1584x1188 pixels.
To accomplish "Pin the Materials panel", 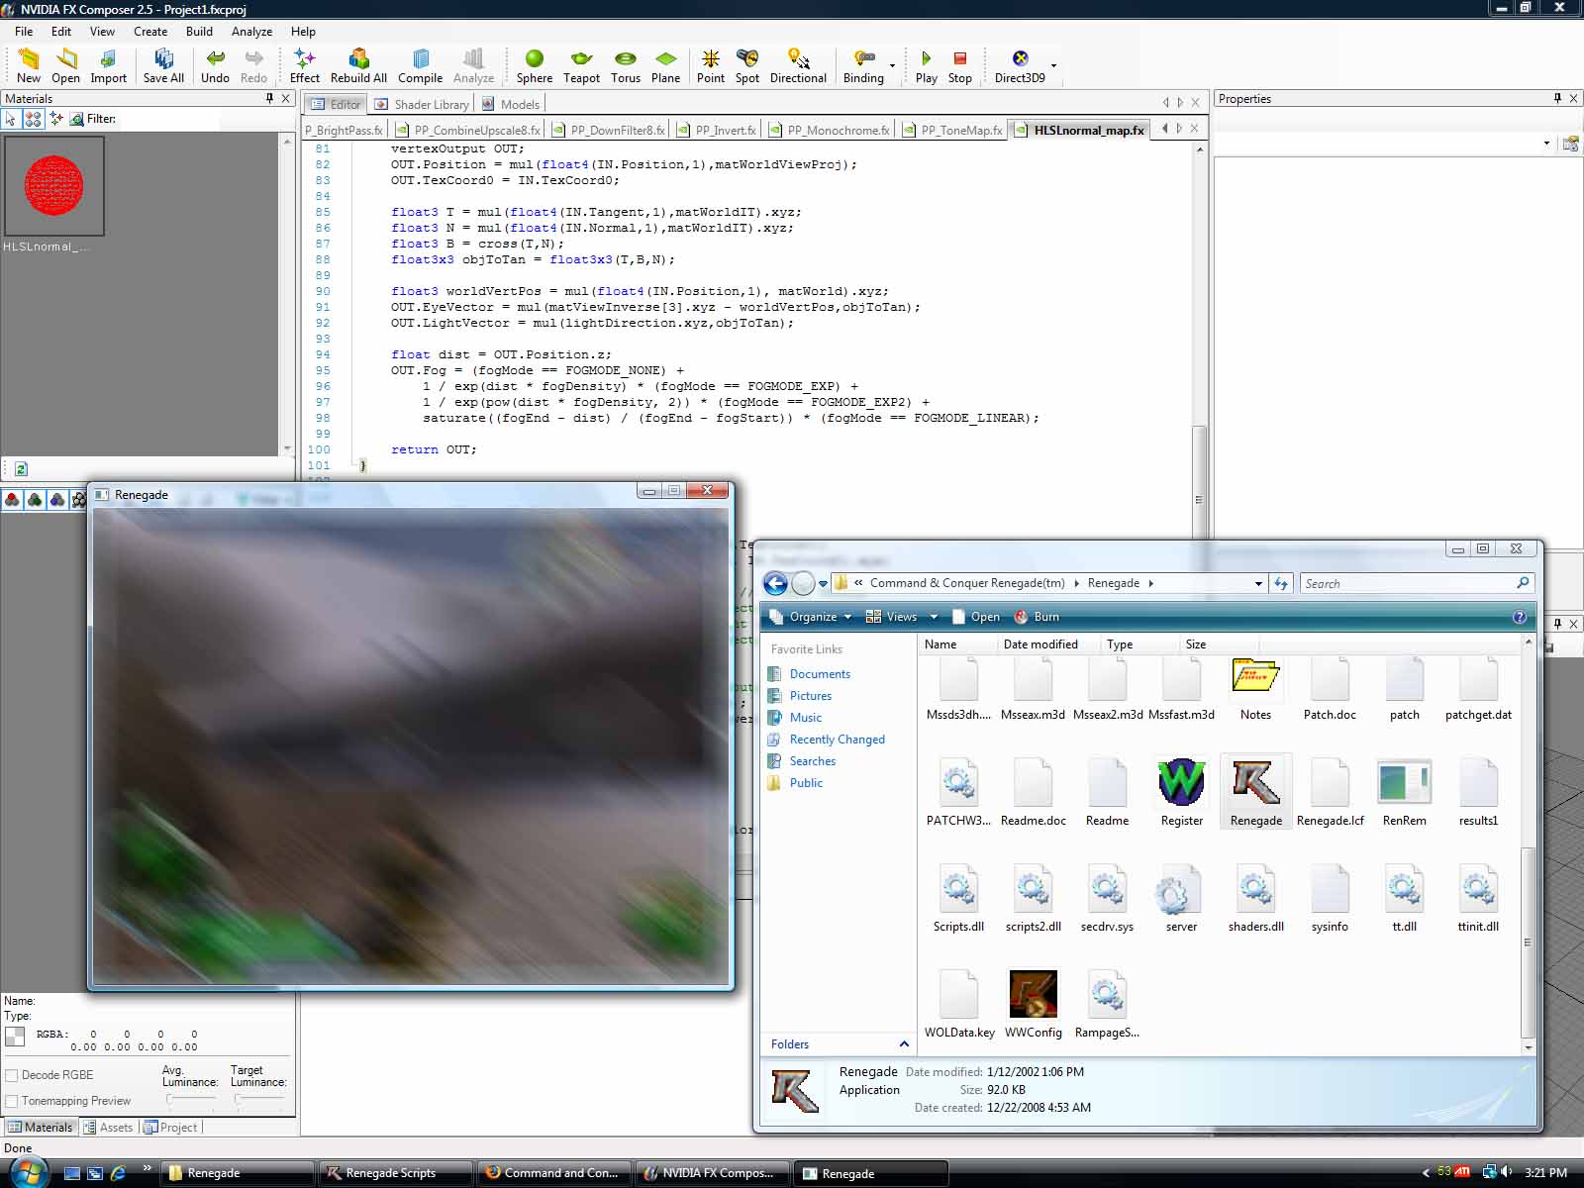I will pyautogui.click(x=269, y=98).
